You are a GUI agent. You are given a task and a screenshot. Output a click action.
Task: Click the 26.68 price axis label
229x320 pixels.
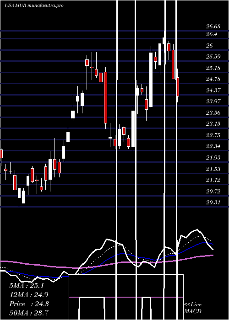click(x=213, y=27)
